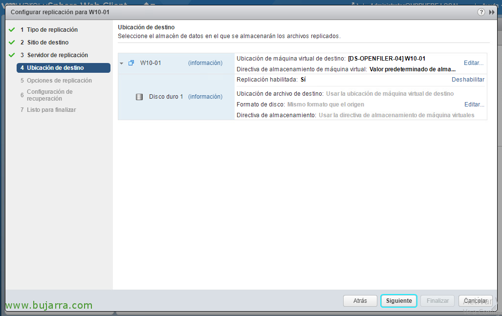The height and width of the screenshot is (316, 502).
Task: Open (información) link for W10-01
Action: 205,63
